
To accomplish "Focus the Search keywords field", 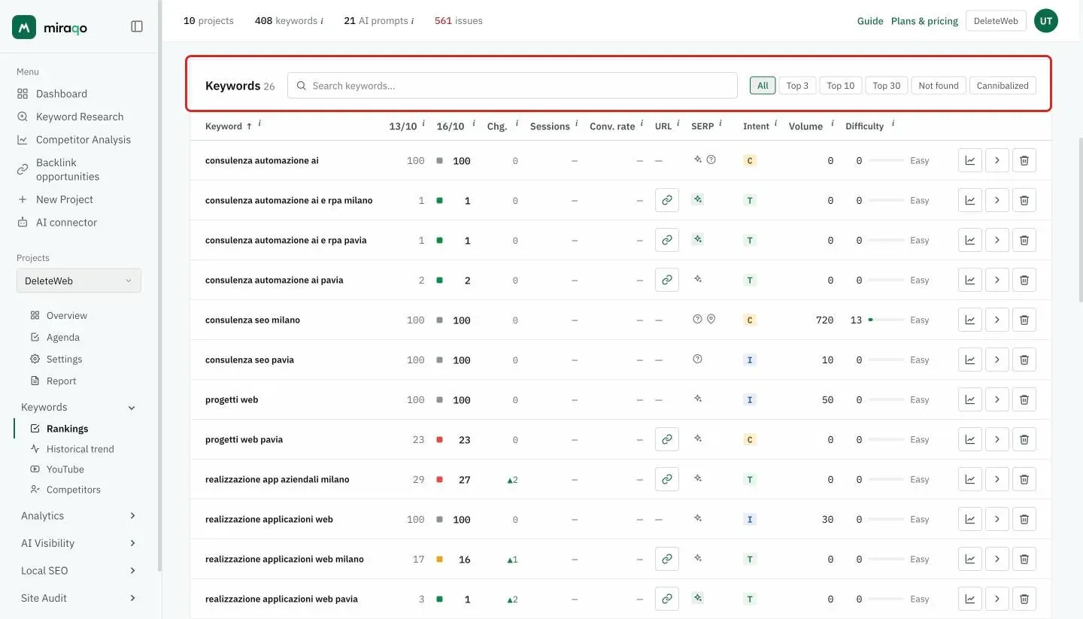I will point(512,86).
